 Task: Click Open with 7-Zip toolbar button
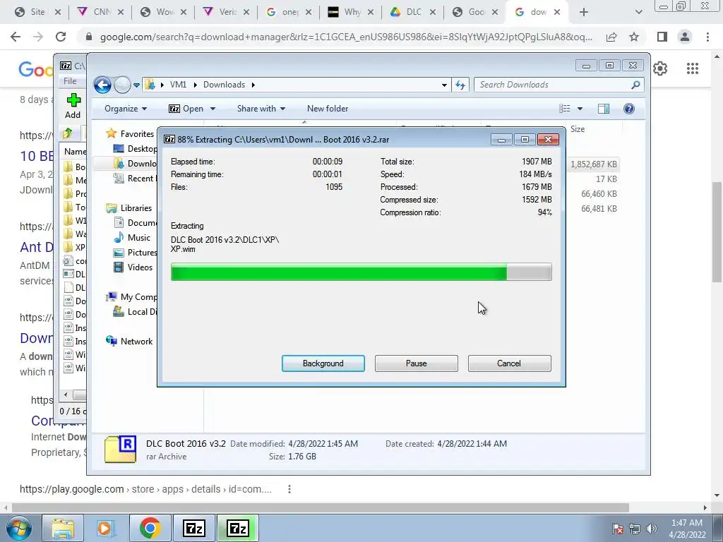pos(186,109)
